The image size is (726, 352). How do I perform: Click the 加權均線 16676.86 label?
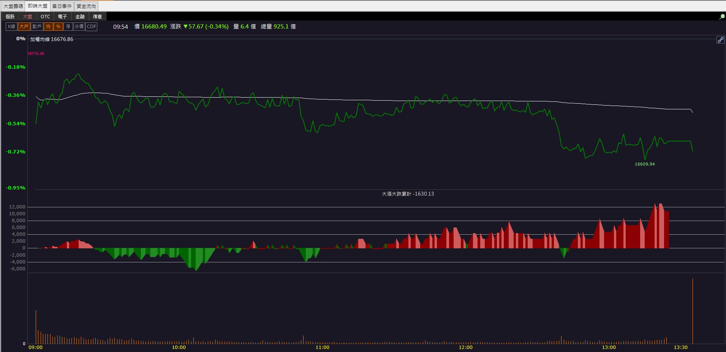coord(52,39)
